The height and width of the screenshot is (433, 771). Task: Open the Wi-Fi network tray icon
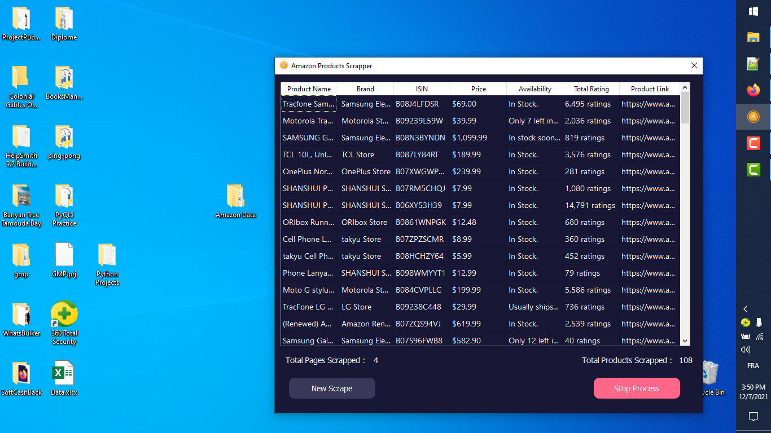pos(760,337)
